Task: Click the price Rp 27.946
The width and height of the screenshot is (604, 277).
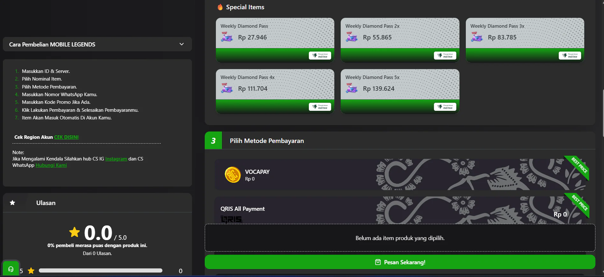Action: tap(252, 37)
